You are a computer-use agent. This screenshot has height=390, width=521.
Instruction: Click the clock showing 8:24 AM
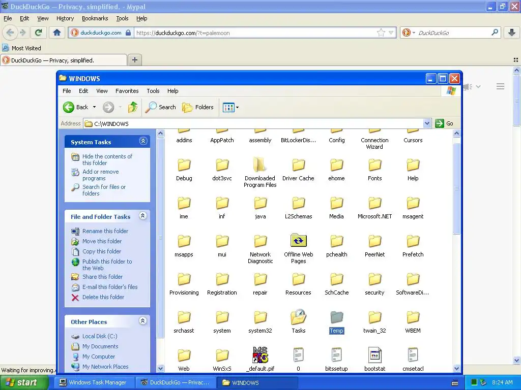point(502,383)
